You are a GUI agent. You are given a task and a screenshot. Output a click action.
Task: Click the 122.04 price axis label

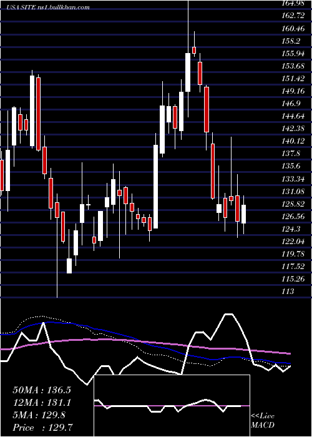click(x=293, y=242)
